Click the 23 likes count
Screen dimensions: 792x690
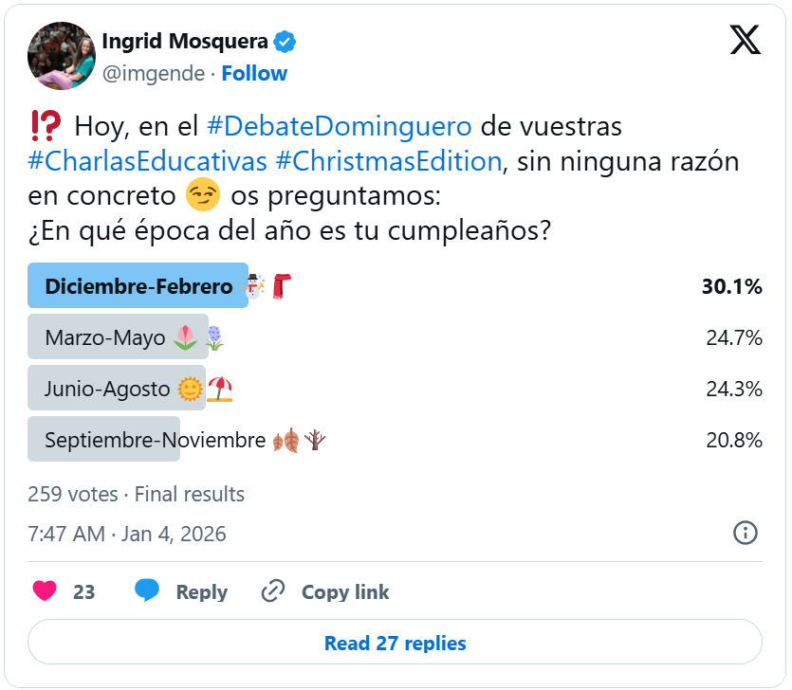(x=83, y=592)
